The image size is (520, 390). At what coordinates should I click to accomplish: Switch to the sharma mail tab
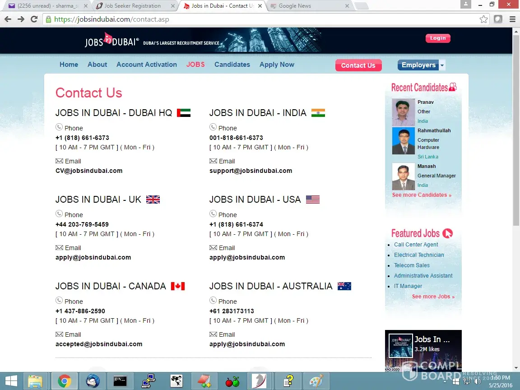48,5
